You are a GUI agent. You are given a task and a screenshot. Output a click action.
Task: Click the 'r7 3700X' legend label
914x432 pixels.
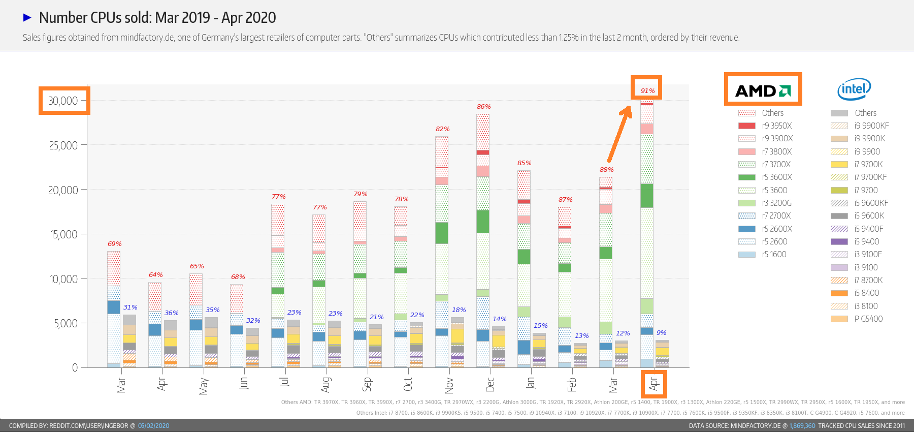point(776,165)
